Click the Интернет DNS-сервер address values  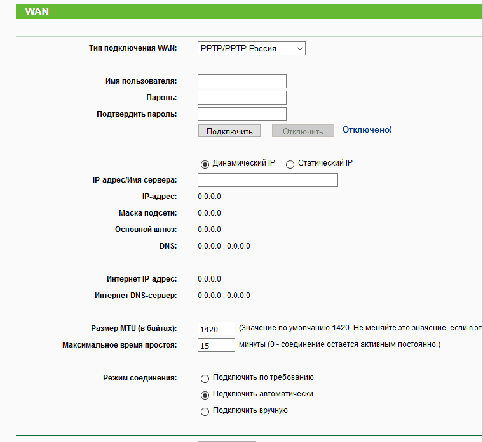coord(224,296)
